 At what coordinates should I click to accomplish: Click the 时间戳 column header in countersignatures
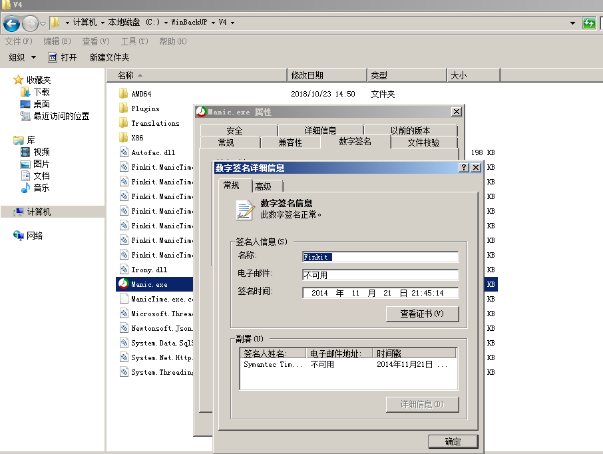(x=414, y=353)
